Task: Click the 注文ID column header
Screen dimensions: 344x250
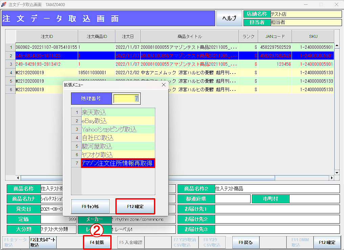Action: [x=47, y=36]
